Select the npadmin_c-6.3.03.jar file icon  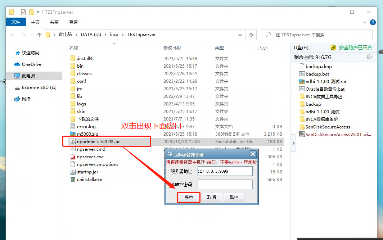73,142
